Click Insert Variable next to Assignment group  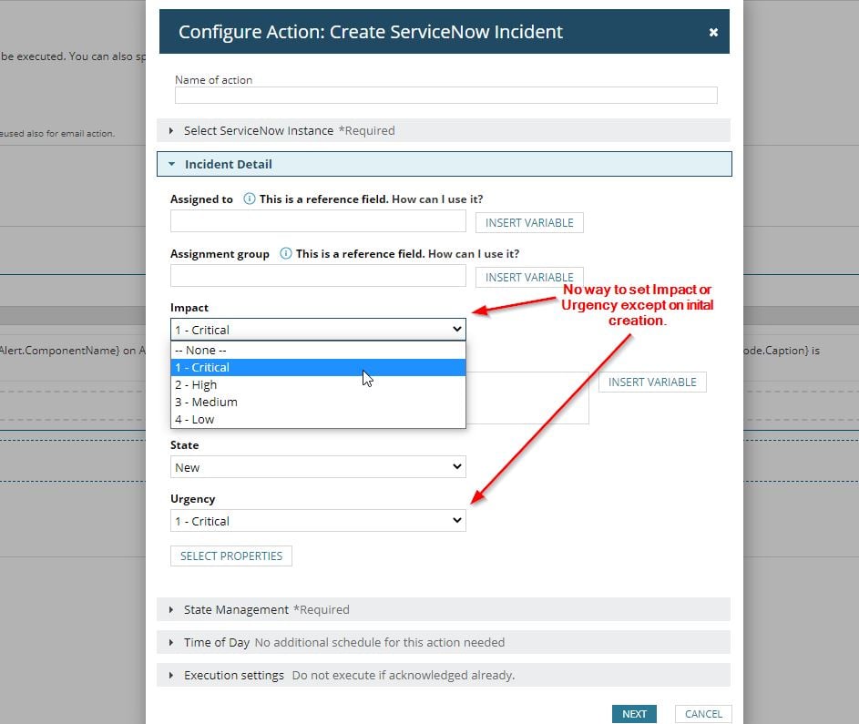[529, 277]
